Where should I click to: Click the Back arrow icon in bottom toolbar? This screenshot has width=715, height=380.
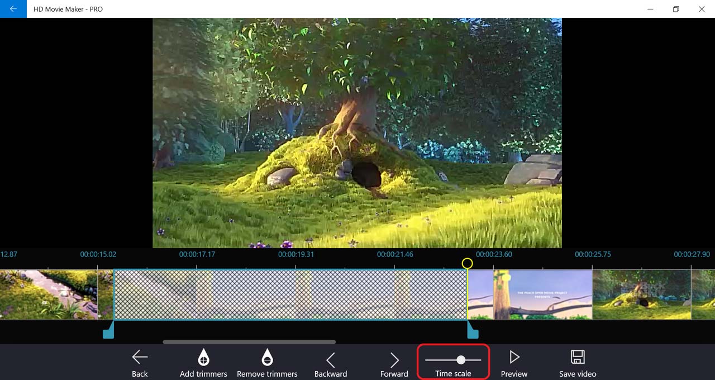pyautogui.click(x=140, y=357)
